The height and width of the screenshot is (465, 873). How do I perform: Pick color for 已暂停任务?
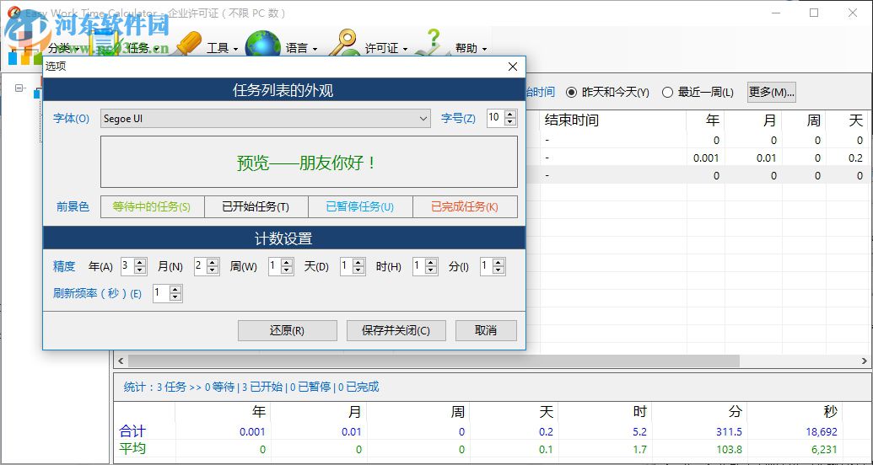(360, 207)
